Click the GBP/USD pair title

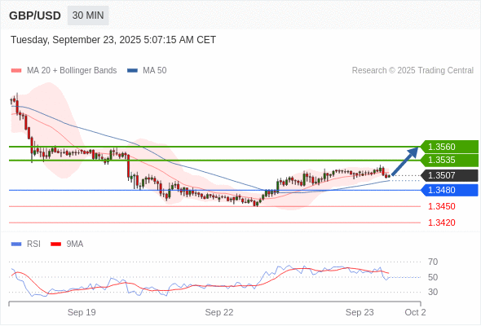[35, 15]
